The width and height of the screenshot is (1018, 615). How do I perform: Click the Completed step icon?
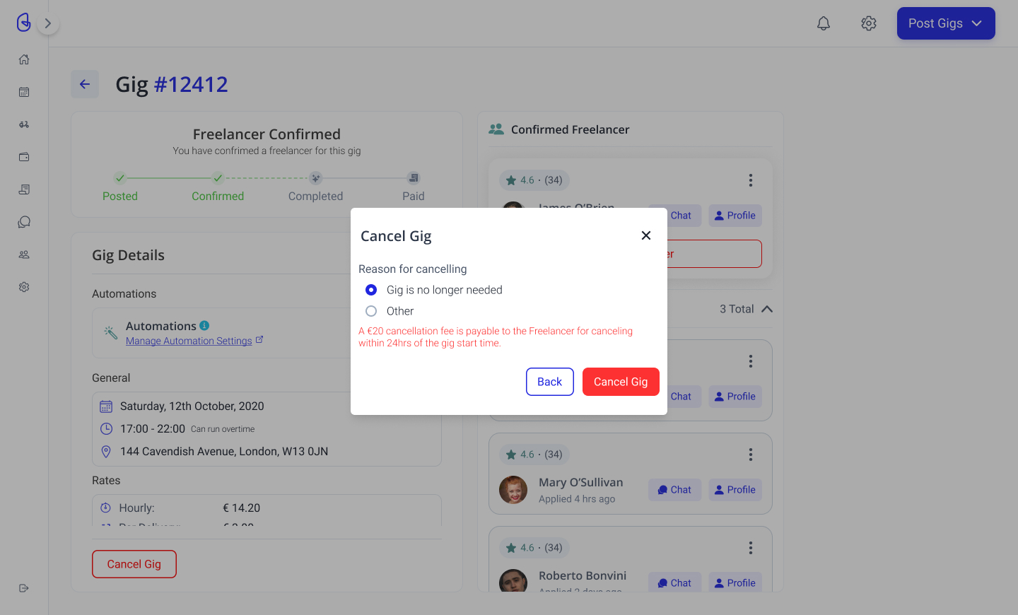pyautogui.click(x=316, y=178)
